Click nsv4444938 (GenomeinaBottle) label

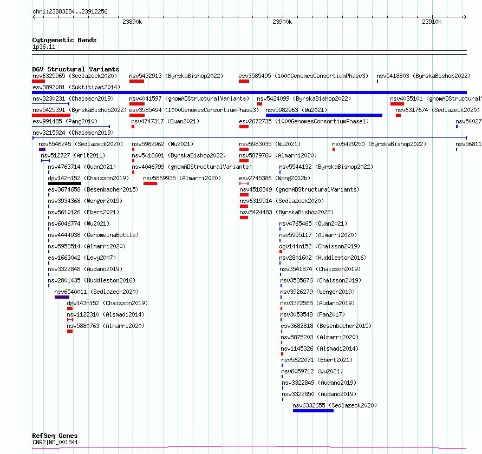click(94, 235)
